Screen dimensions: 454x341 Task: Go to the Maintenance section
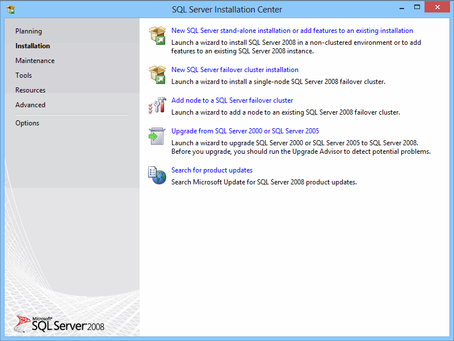35,61
